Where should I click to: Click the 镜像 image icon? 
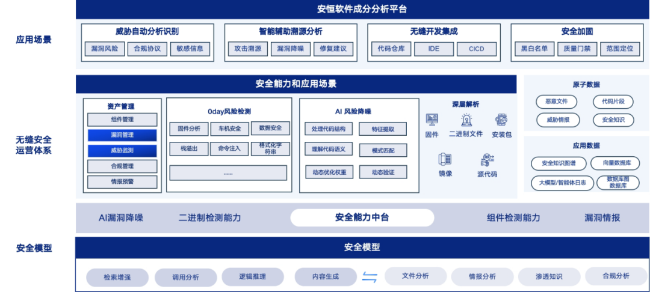pyautogui.click(x=445, y=159)
